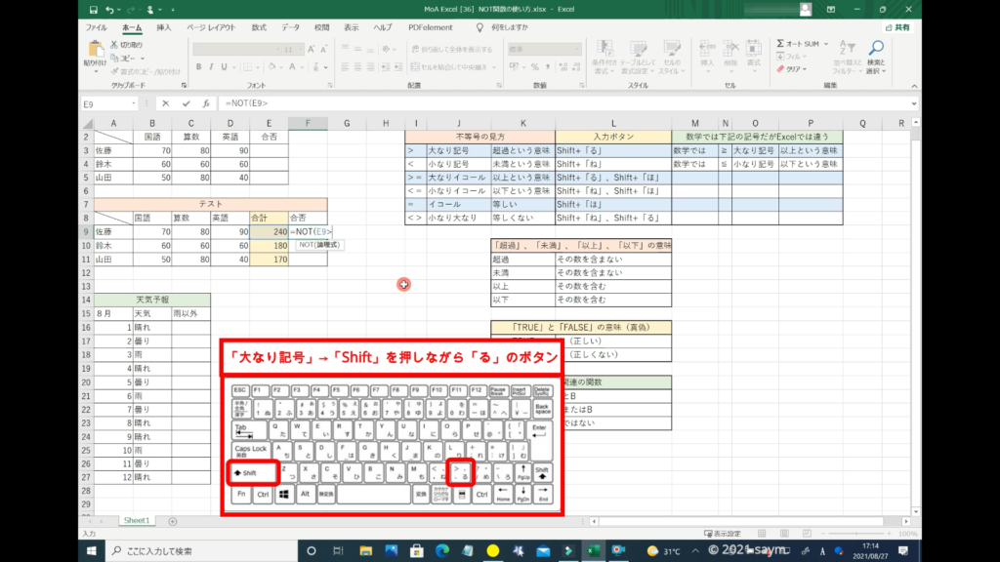
Task: Confirm the formula with the checkmark icon
Action: 186,103
